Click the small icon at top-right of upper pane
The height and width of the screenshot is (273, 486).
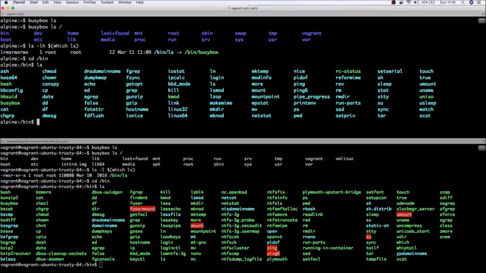481,20
